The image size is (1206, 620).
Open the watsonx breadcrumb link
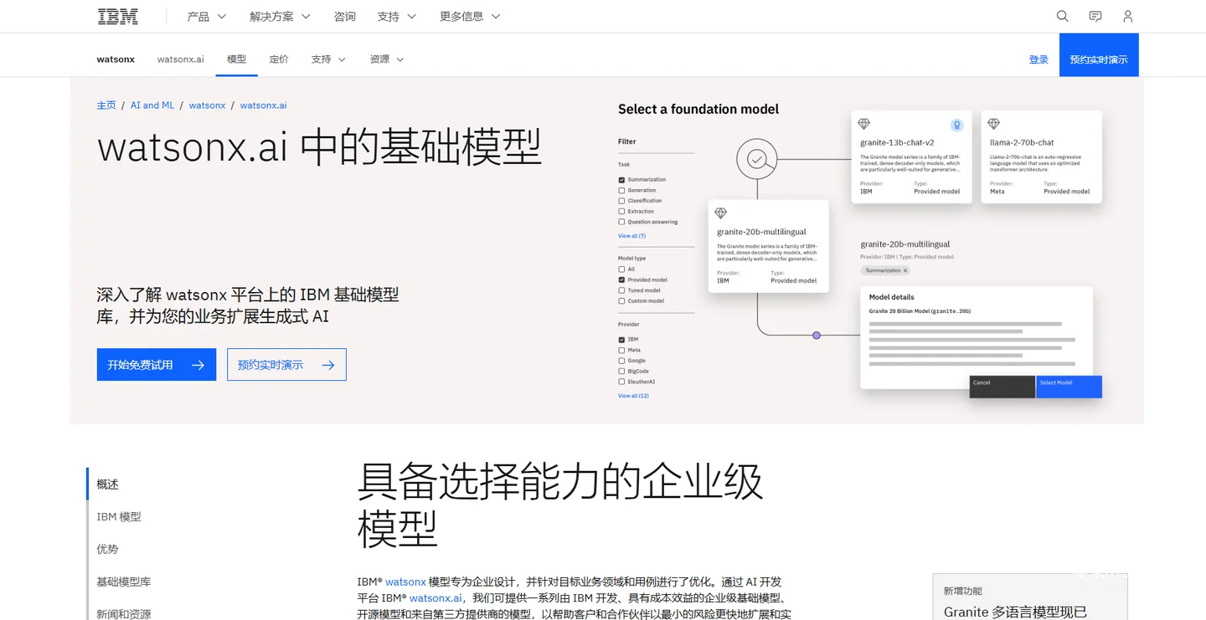tap(207, 105)
